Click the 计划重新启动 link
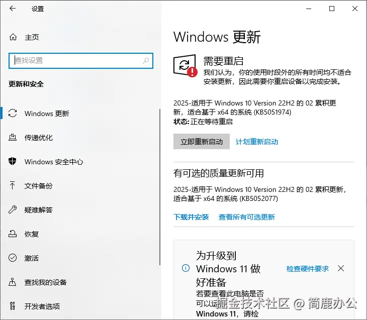The image size is (367, 320). (x=257, y=142)
